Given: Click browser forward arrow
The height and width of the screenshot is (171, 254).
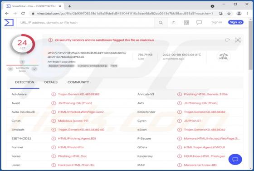Looking at the screenshot, I should click(15, 14).
